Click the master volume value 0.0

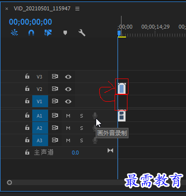coord(75,153)
